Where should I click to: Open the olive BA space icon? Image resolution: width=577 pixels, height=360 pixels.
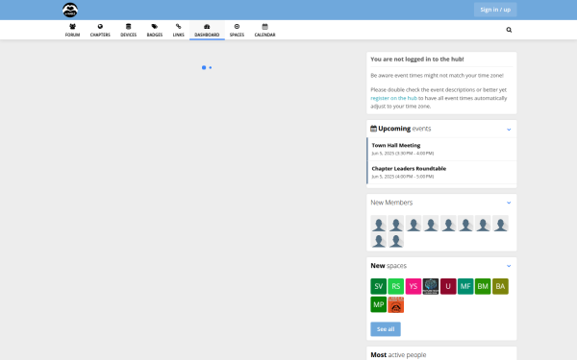pyautogui.click(x=500, y=286)
